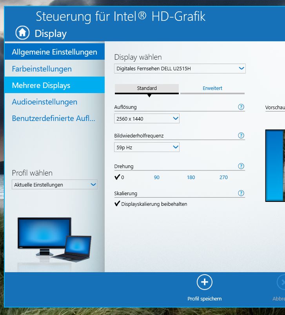285x315 pixels.
Task: Click the Profil speichern plus icon
Action: tap(204, 282)
